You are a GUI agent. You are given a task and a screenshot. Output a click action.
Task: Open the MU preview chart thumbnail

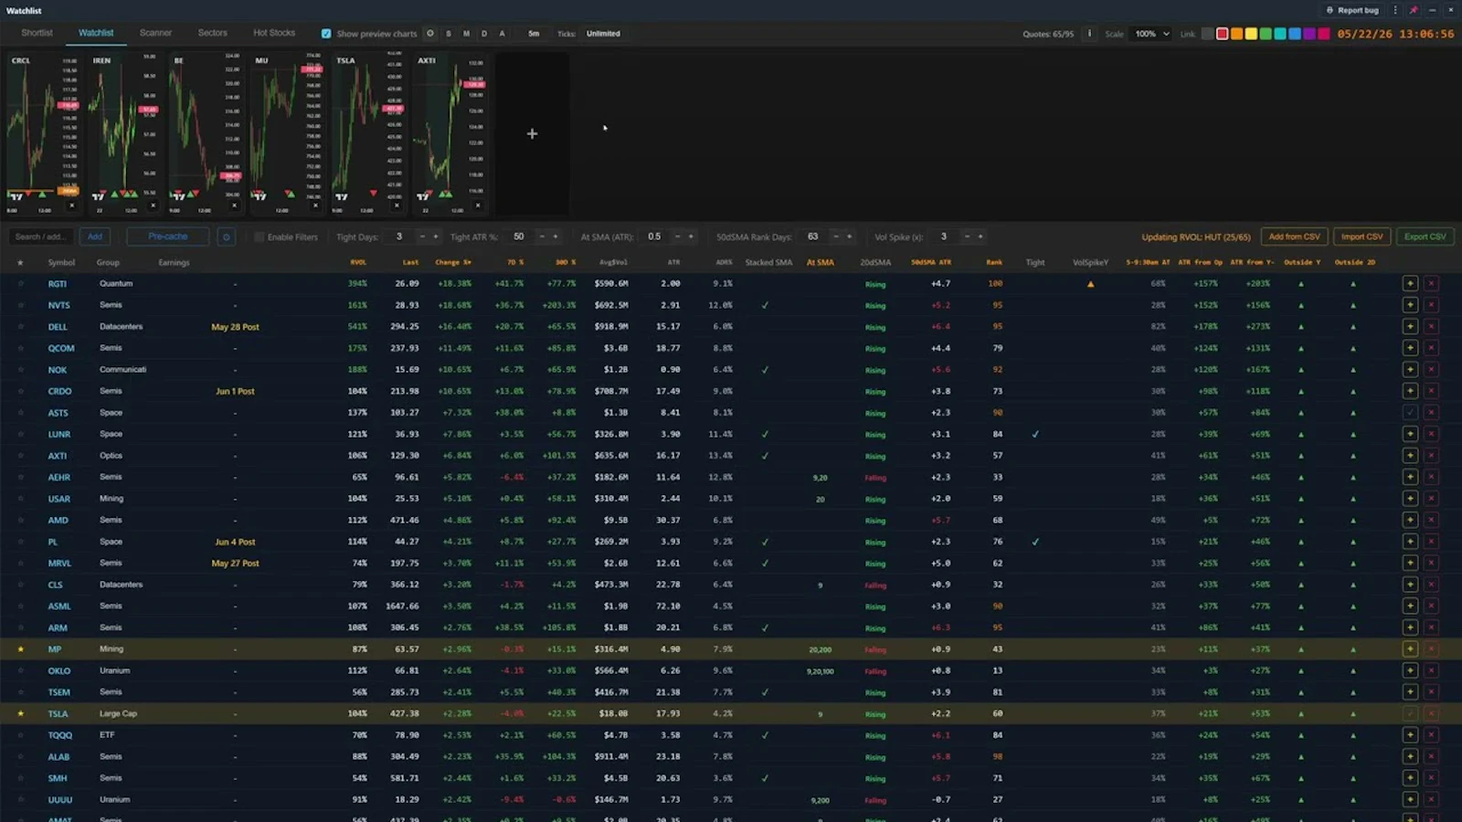point(288,133)
